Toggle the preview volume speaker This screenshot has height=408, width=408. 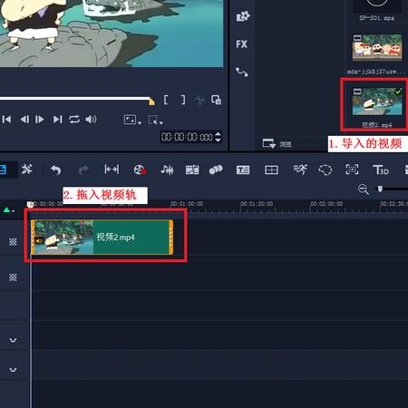pyautogui.click(x=91, y=120)
